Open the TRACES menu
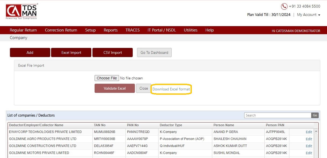This screenshot has width=327, height=158. 132,30
